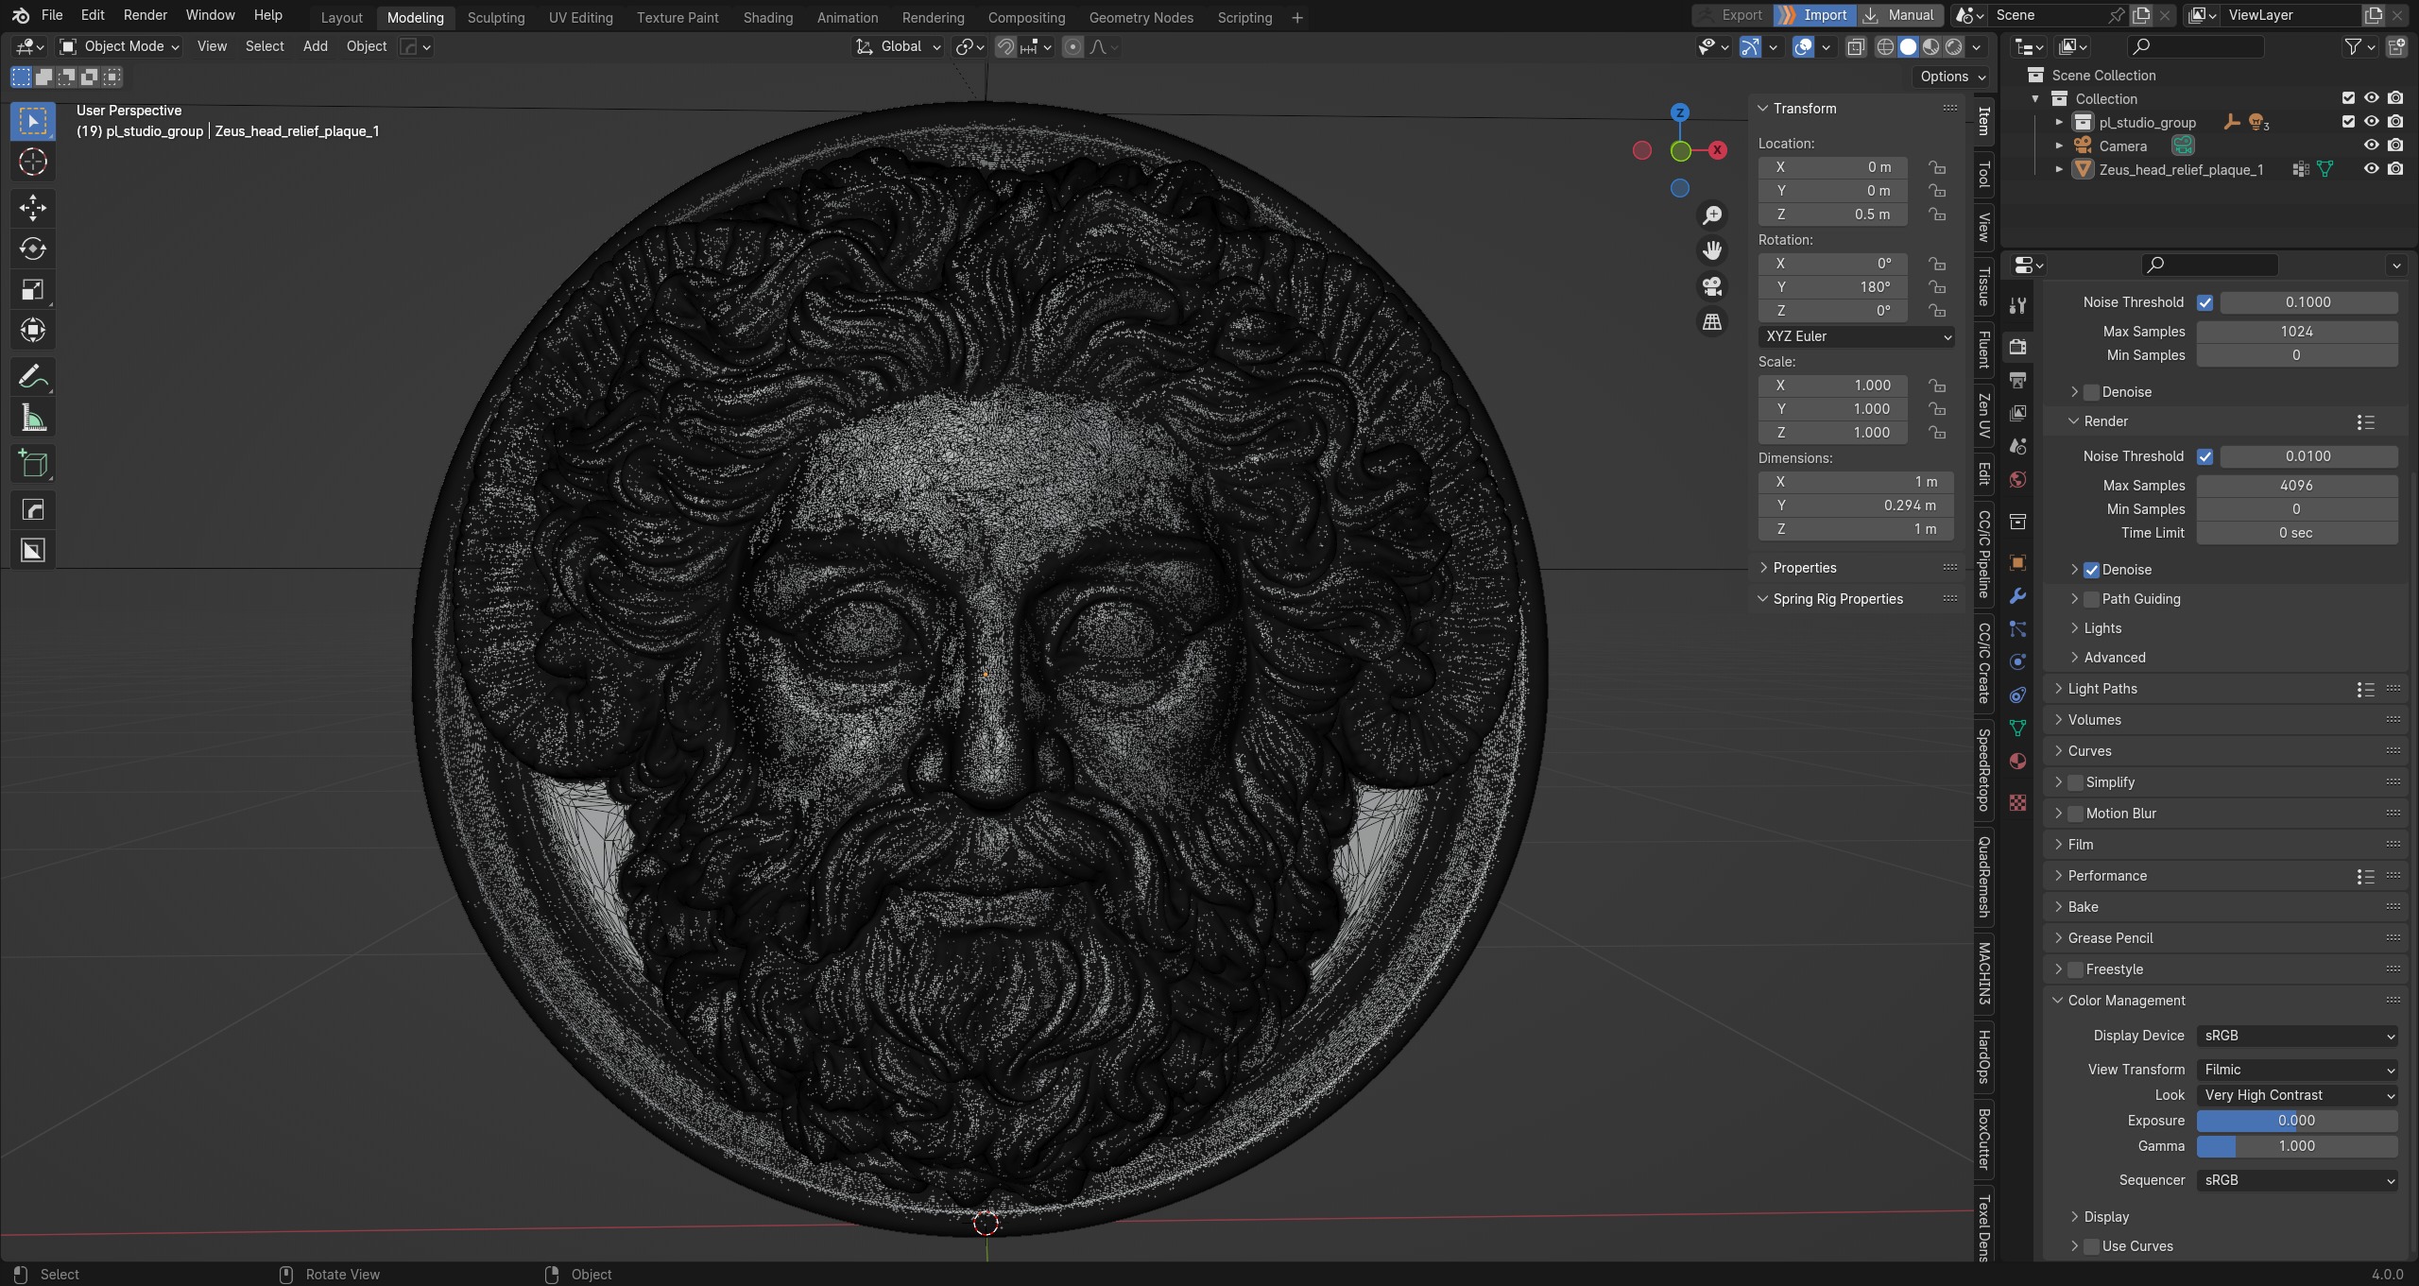Click the Import button

click(x=1813, y=15)
